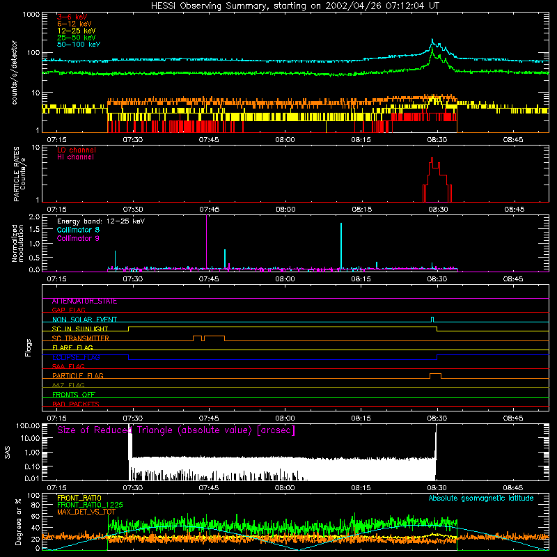Select the cyan 50-100 keV legend label
The width and height of the screenshot is (557, 557).
(x=79, y=45)
